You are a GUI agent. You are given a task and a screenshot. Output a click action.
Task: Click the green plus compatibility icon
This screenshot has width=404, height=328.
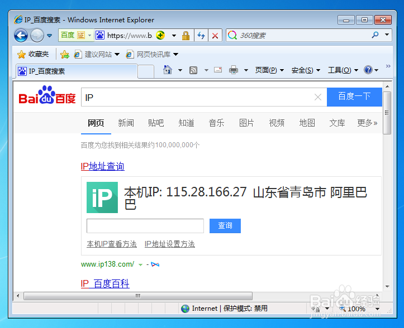[160, 35]
